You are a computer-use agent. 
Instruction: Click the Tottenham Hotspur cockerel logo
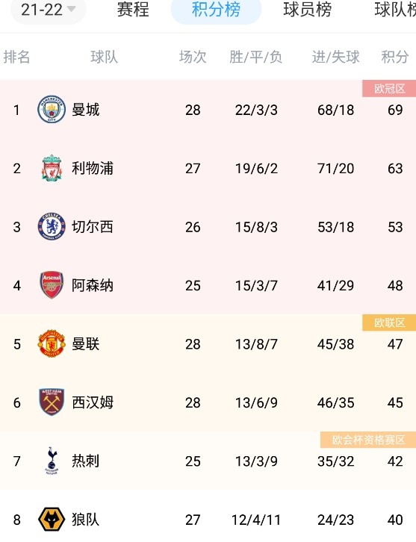tap(52, 461)
